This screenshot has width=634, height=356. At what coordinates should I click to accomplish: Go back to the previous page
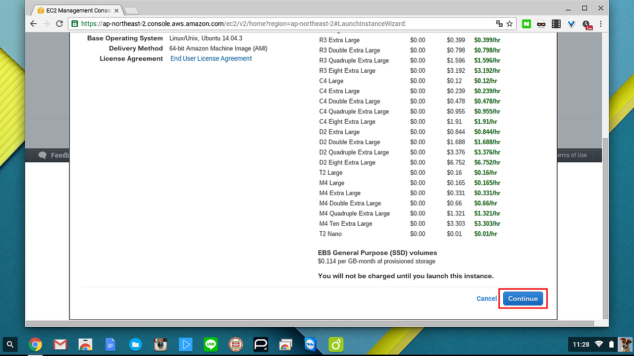point(34,23)
